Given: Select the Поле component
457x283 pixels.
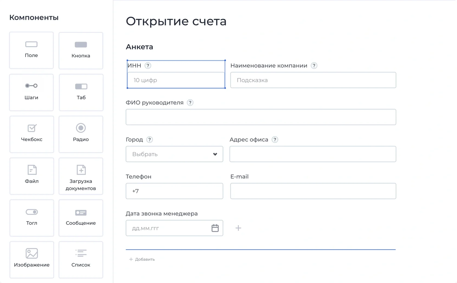Looking at the screenshot, I should point(31,50).
